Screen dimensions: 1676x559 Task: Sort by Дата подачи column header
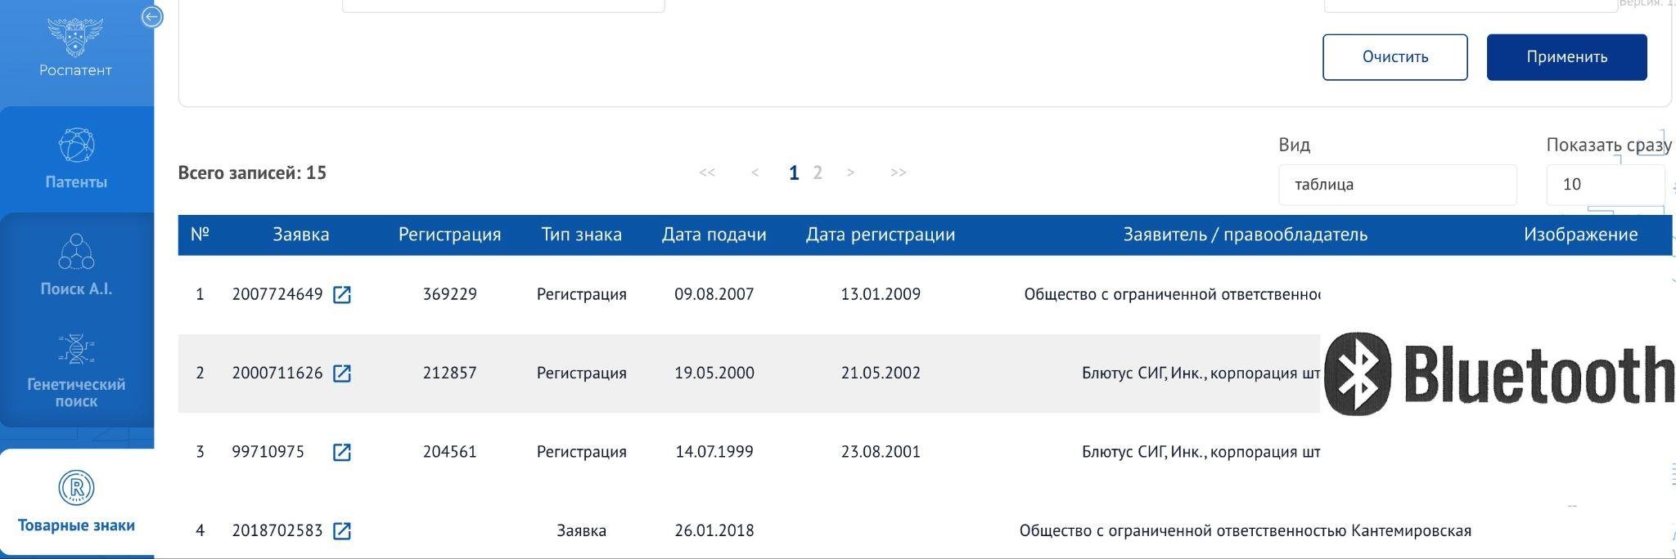point(714,235)
